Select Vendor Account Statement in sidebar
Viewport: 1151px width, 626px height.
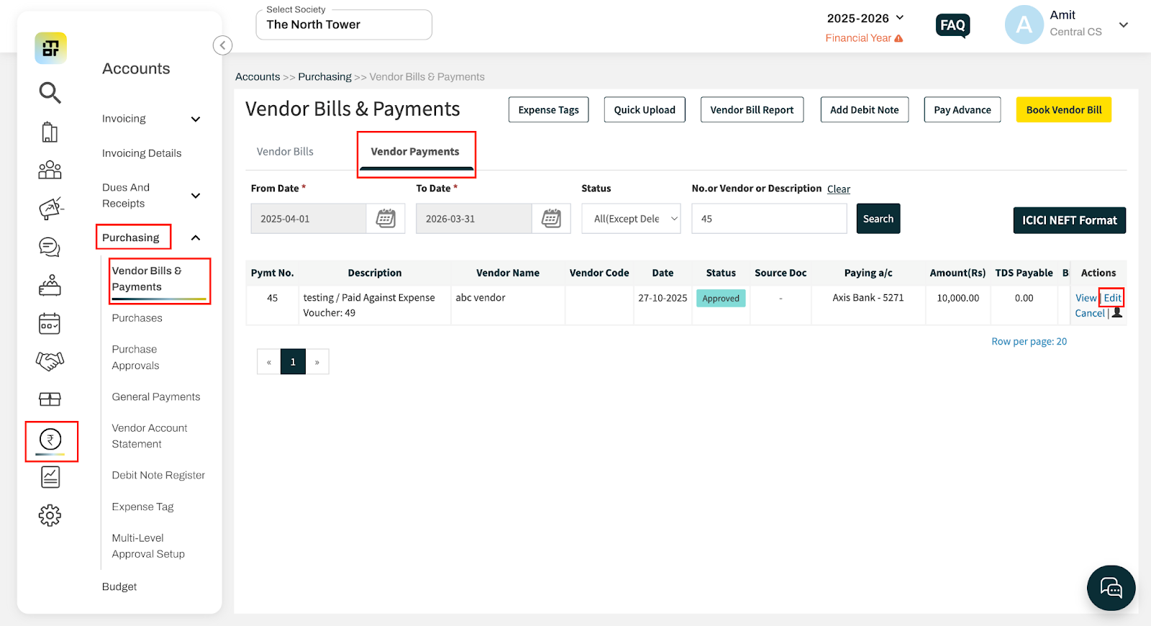pyautogui.click(x=150, y=436)
